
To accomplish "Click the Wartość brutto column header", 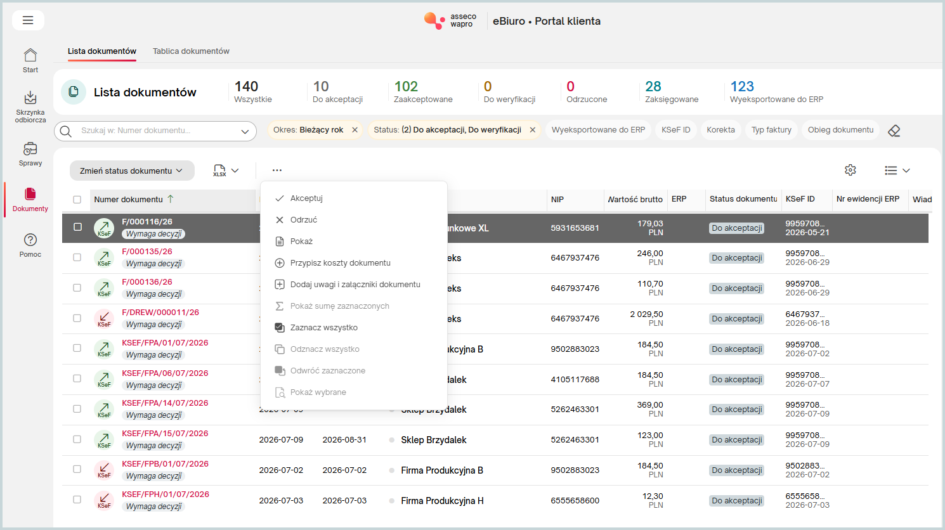I will pos(635,200).
